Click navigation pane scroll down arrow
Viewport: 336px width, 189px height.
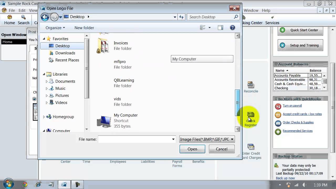coord(87,129)
